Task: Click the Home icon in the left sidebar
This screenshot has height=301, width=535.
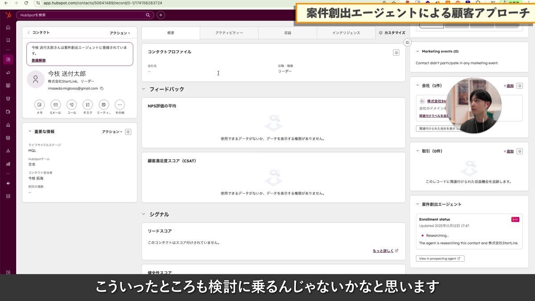Action: [x=8, y=28]
